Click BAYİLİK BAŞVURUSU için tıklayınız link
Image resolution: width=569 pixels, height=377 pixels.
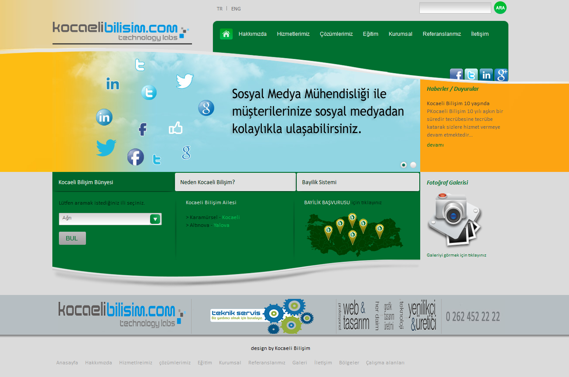(x=343, y=202)
